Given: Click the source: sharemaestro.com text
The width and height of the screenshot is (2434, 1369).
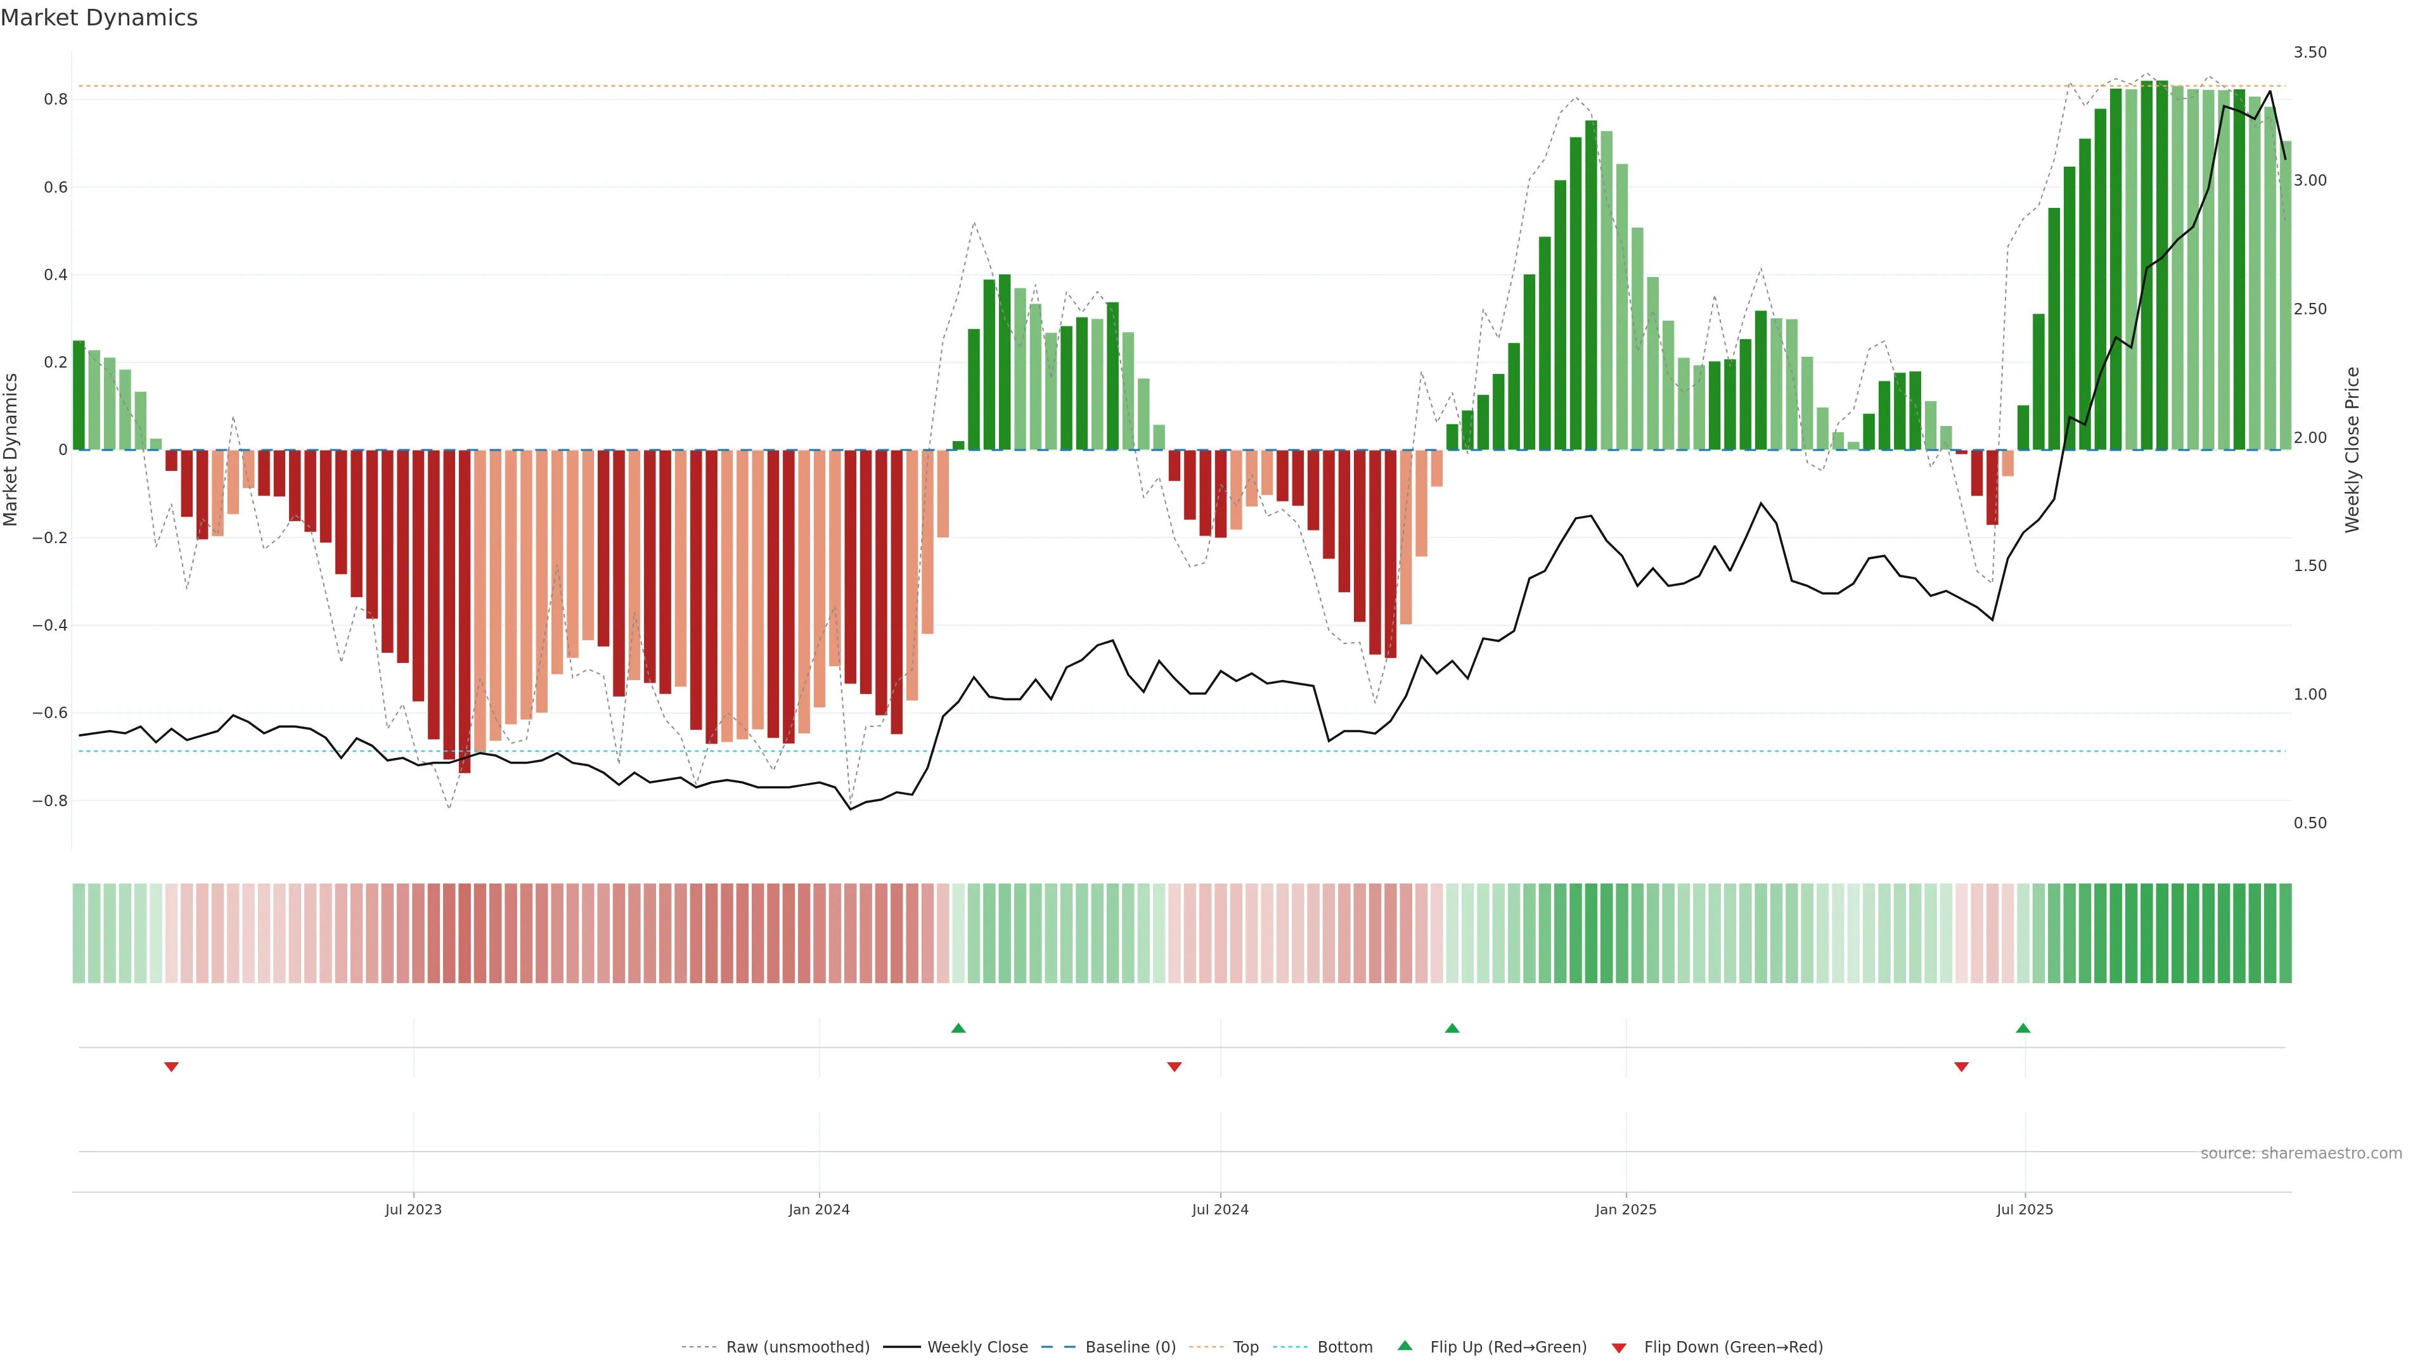Looking at the screenshot, I should tap(2301, 1154).
